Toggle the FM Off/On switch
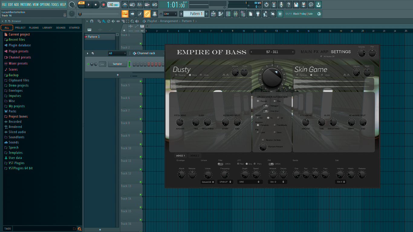Screen dimensions: 413x232 [271, 164]
